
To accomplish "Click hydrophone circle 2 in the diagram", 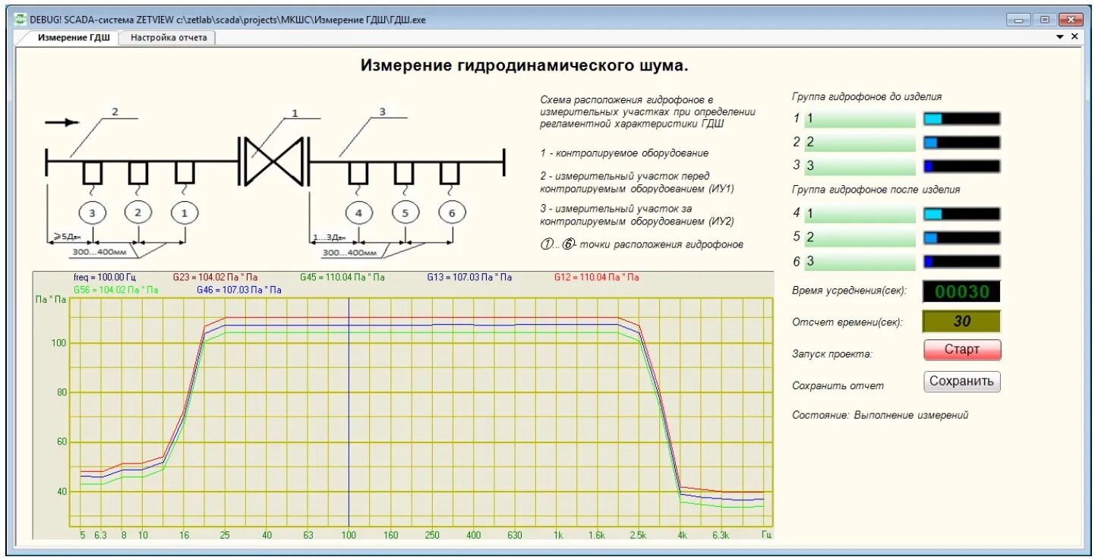I will pyautogui.click(x=138, y=213).
